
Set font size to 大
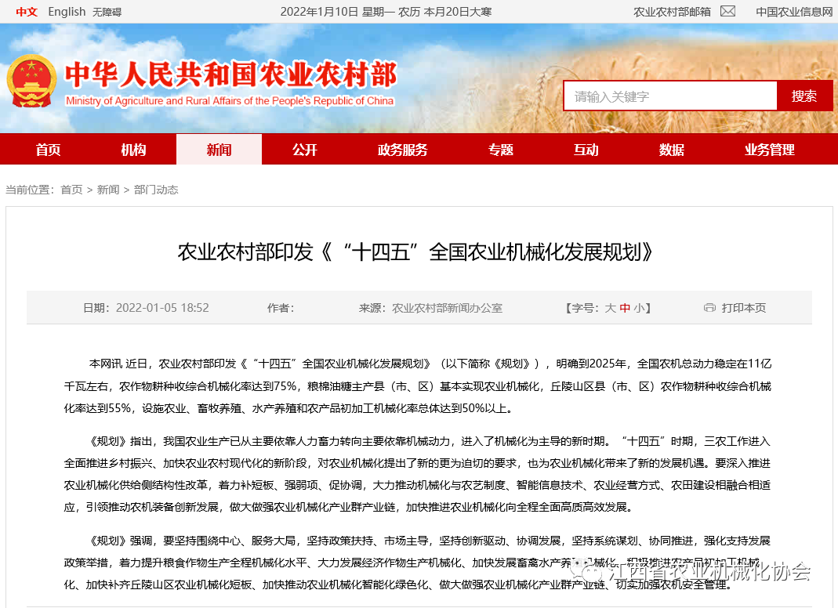[x=610, y=308]
